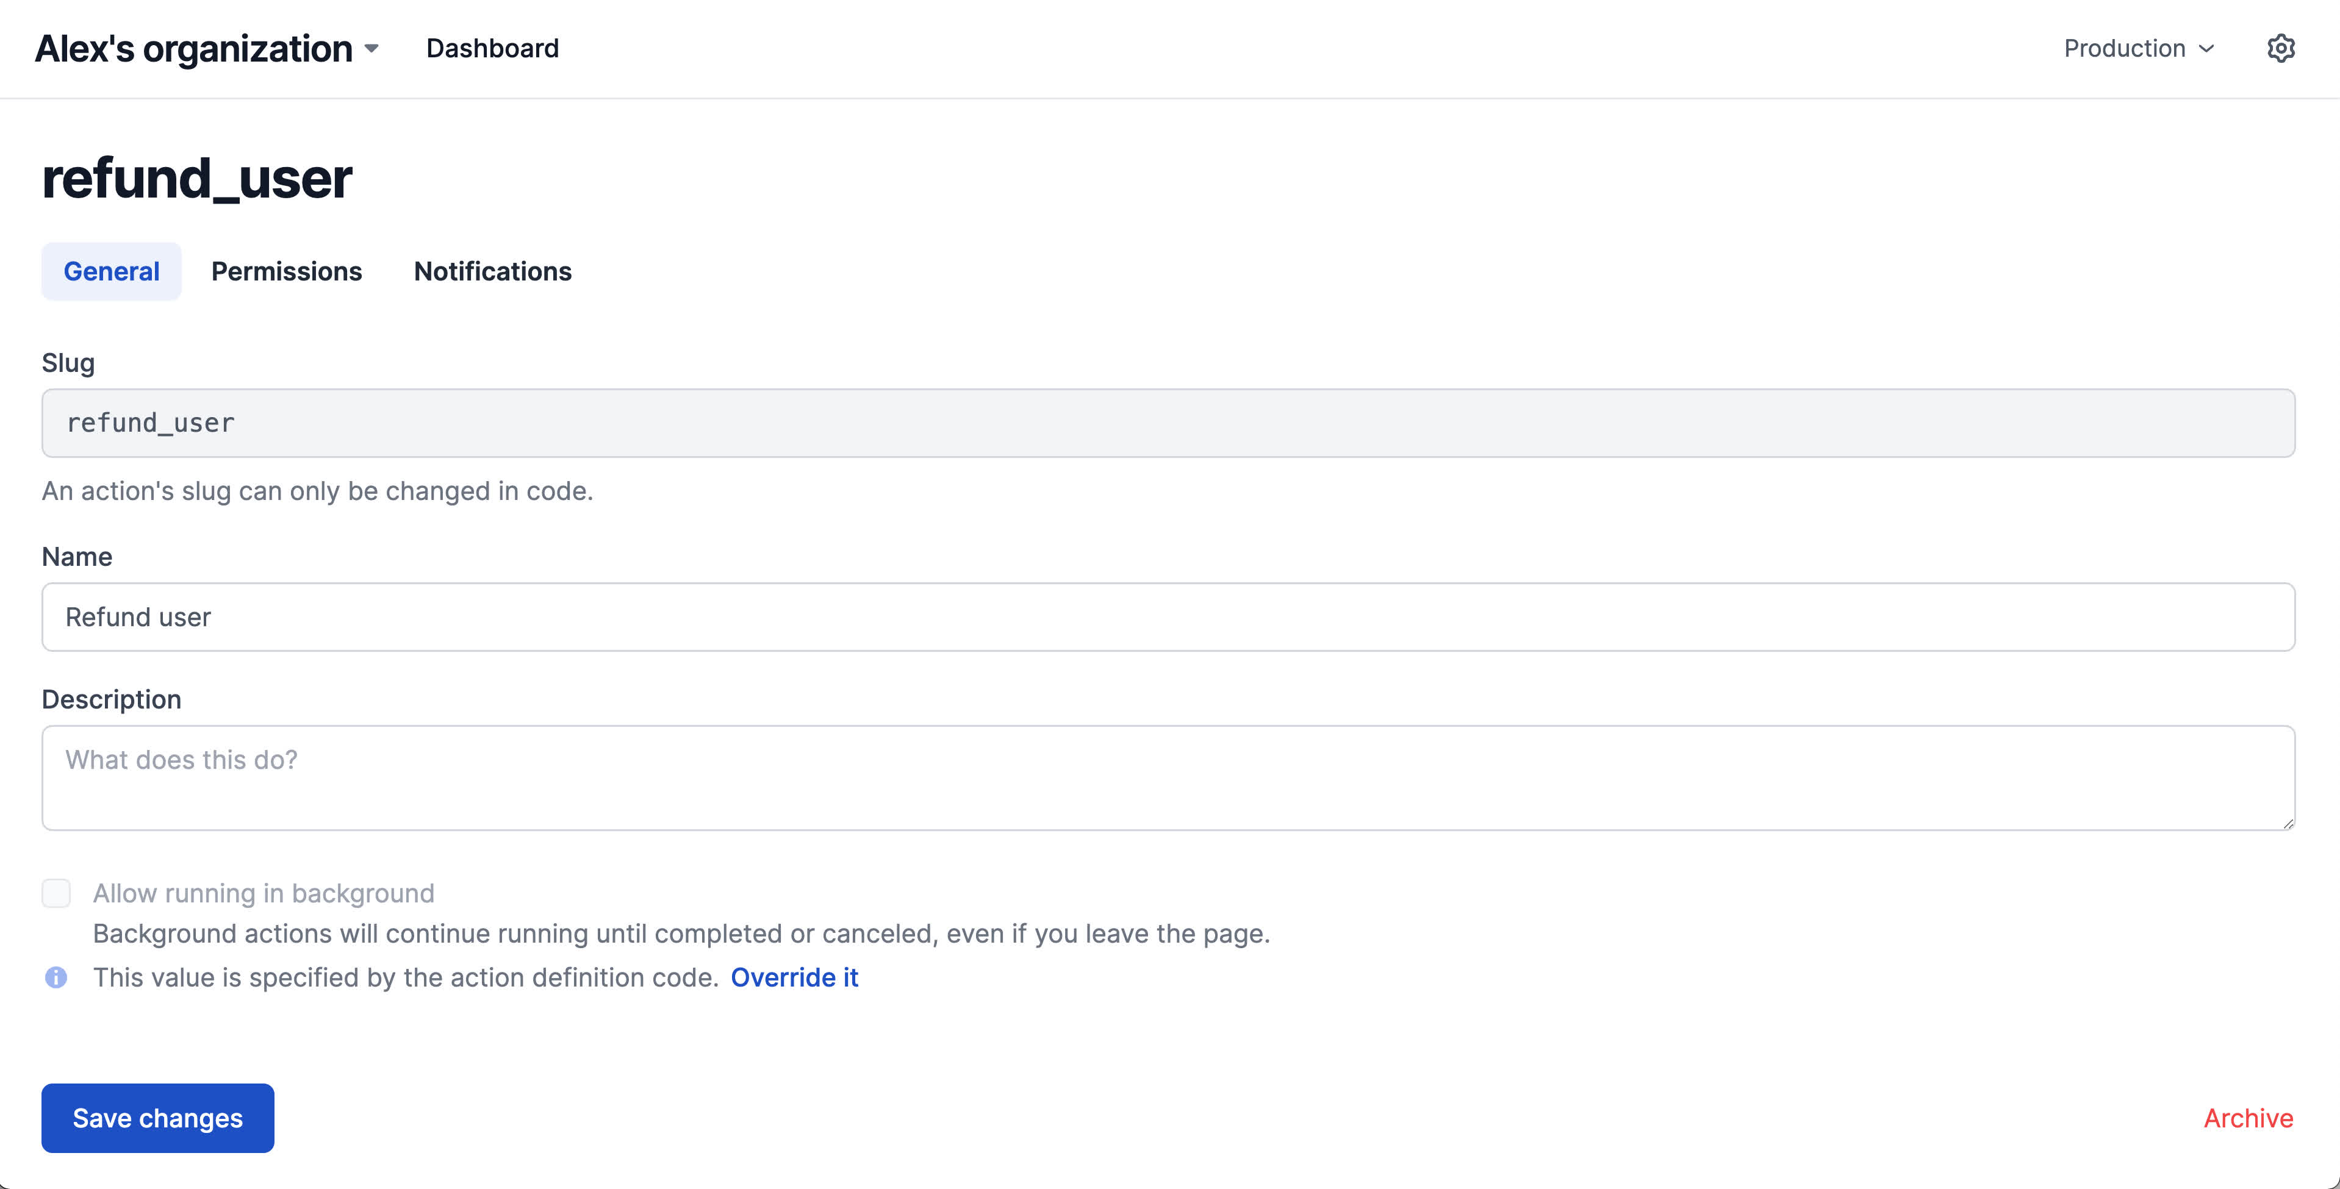The image size is (2340, 1189).
Task: Expand Alex's organization switcher
Action: click(x=193, y=49)
